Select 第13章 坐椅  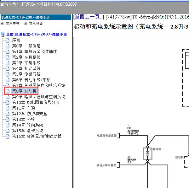[24, 119]
